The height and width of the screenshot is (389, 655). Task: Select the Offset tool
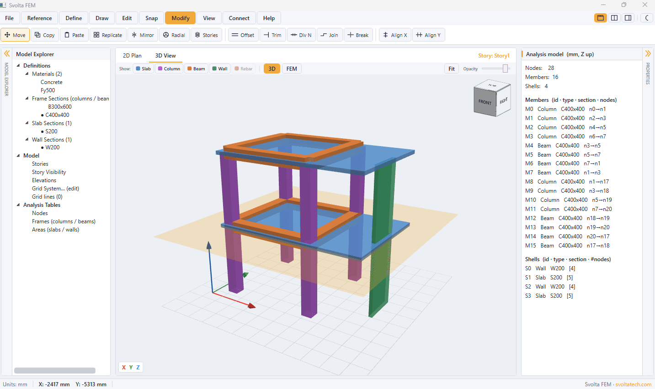coord(243,35)
